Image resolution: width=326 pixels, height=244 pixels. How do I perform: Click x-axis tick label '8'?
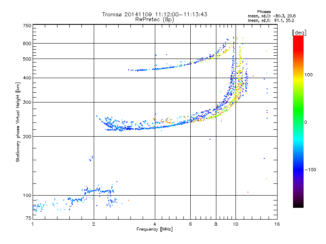[216, 224]
